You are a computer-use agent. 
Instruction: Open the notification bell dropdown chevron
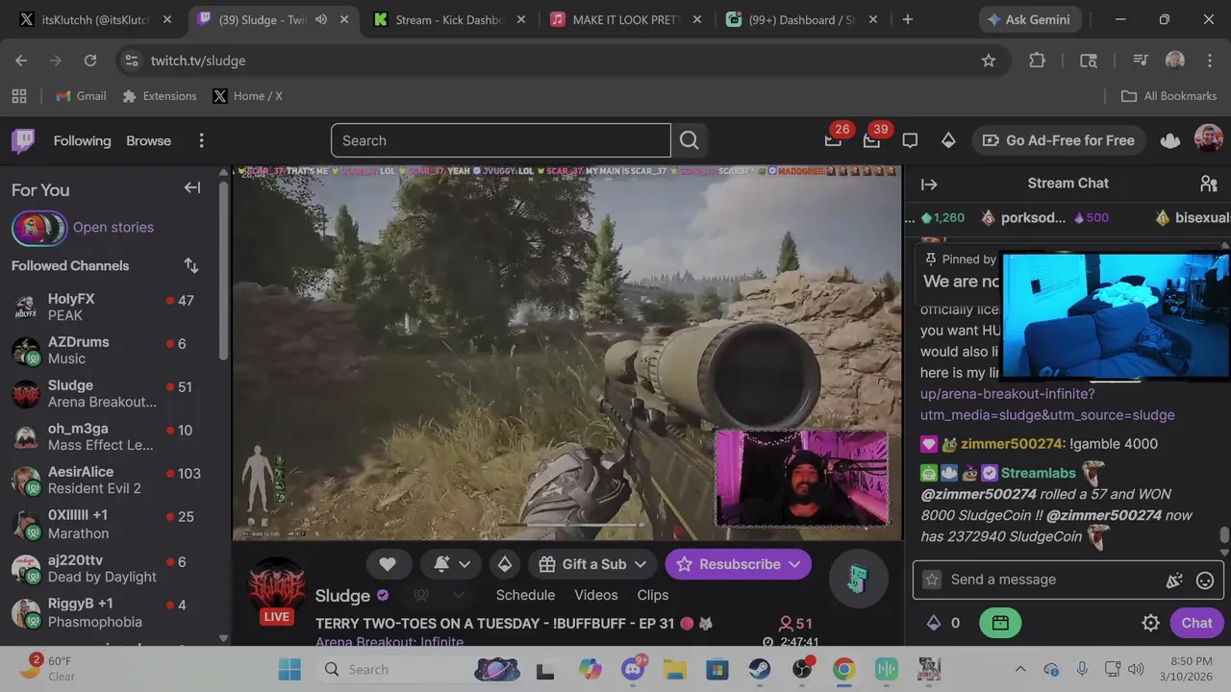[x=465, y=564]
